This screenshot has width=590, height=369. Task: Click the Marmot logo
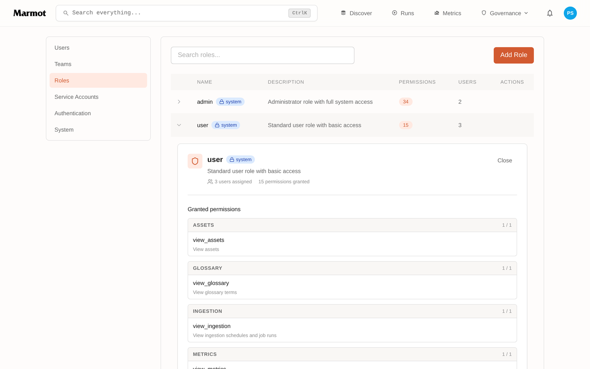29,13
